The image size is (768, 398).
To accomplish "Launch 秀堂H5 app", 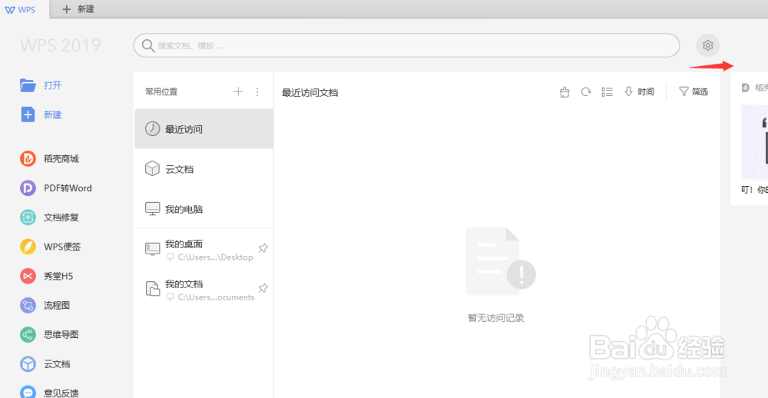I will point(47,276).
